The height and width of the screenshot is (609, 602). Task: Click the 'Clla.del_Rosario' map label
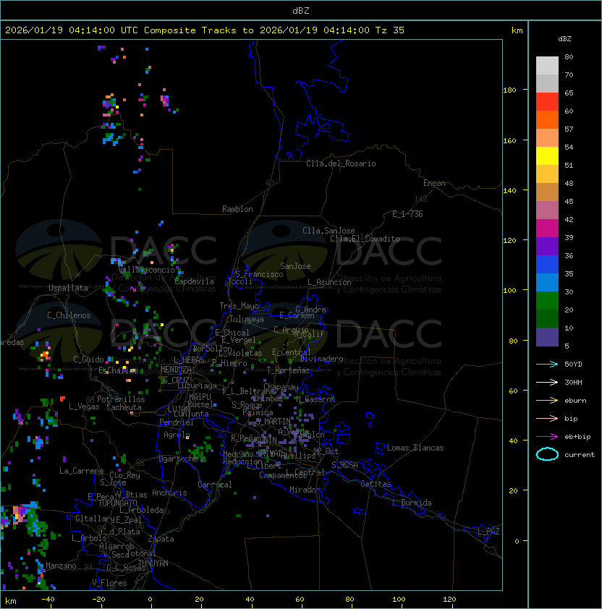pyautogui.click(x=341, y=163)
